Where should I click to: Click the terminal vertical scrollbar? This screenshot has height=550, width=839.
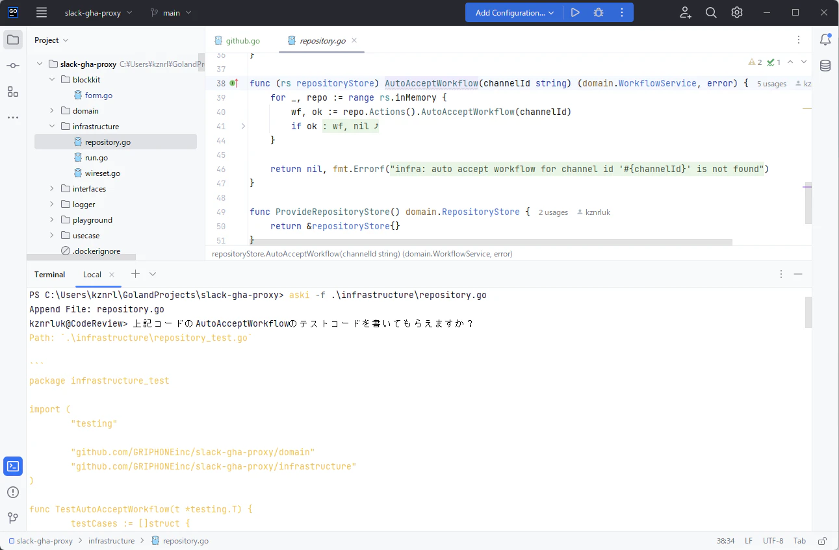(808, 312)
